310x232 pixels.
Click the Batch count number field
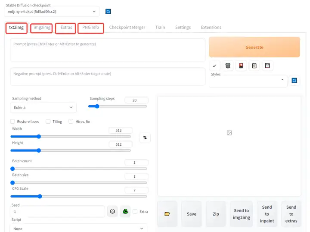136,163
